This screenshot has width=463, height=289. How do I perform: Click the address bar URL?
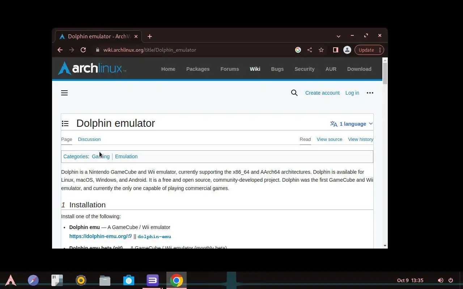[x=150, y=50]
